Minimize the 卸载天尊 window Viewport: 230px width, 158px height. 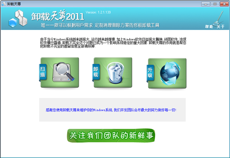pyautogui.click(x=205, y=4)
